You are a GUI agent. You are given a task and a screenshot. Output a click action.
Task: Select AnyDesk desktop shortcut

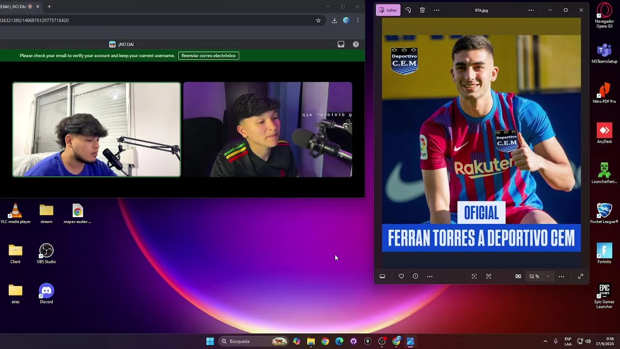coord(604,133)
